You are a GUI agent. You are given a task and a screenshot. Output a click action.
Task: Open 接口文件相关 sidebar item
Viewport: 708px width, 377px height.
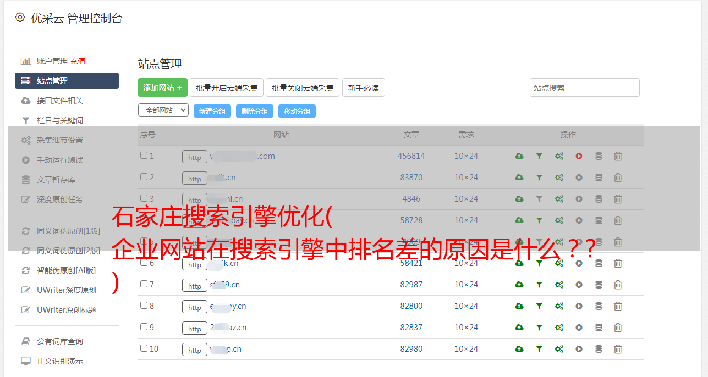[60, 101]
